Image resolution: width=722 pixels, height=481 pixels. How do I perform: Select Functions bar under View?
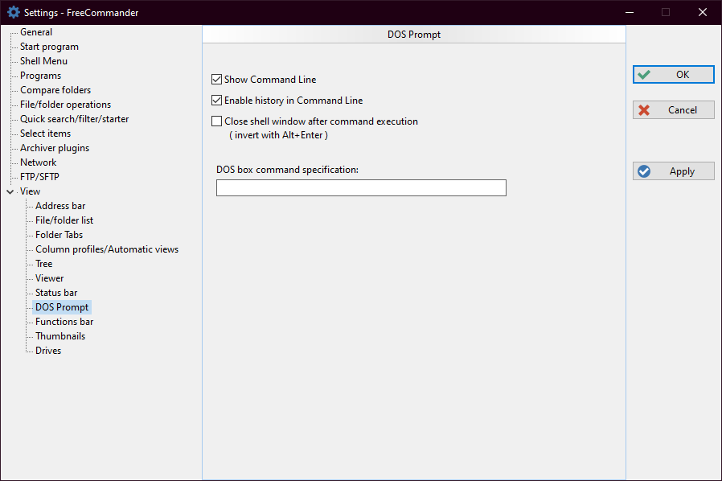point(64,322)
